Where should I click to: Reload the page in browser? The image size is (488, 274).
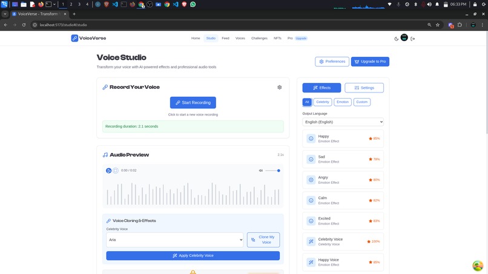click(x=24, y=25)
